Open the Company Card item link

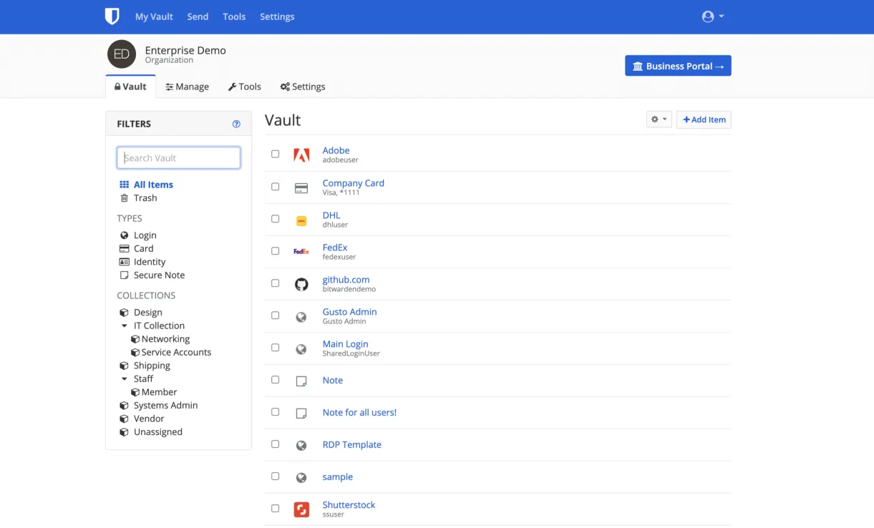(x=353, y=183)
